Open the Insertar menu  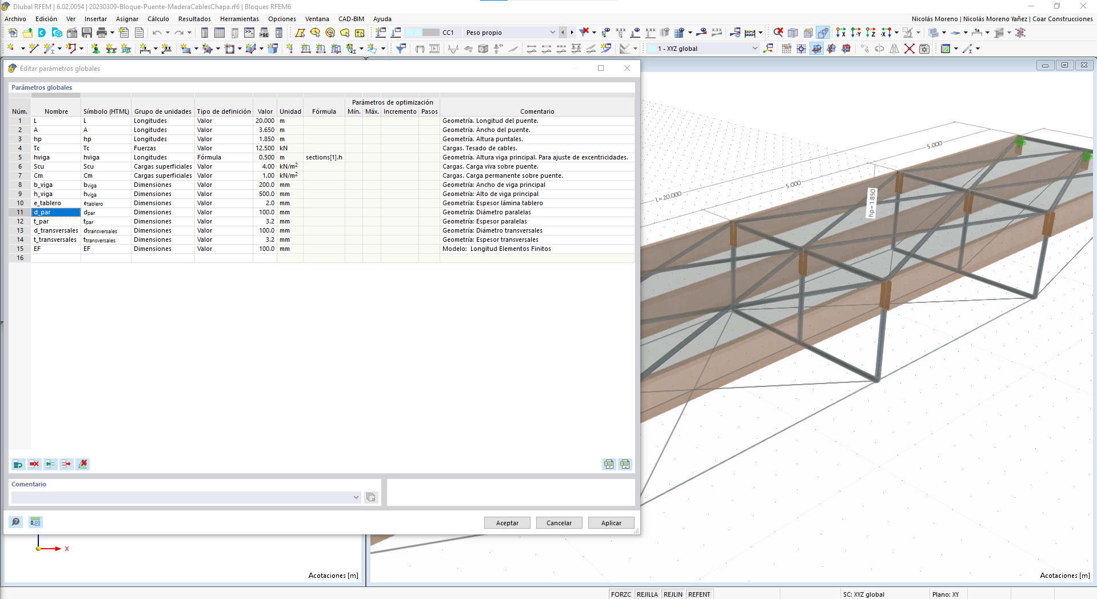click(x=95, y=19)
